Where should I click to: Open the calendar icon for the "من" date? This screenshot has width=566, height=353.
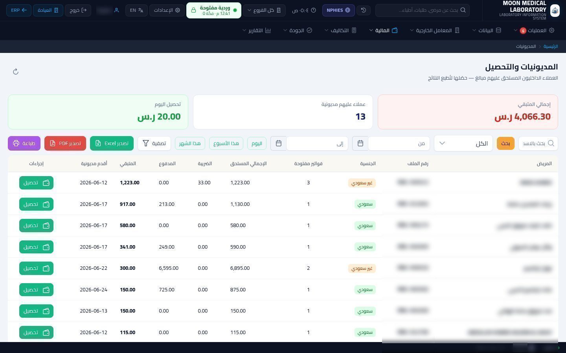click(360, 144)
